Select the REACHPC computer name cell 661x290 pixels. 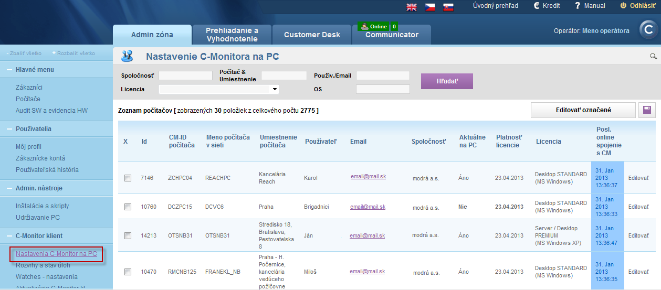[x=218, y=178]
